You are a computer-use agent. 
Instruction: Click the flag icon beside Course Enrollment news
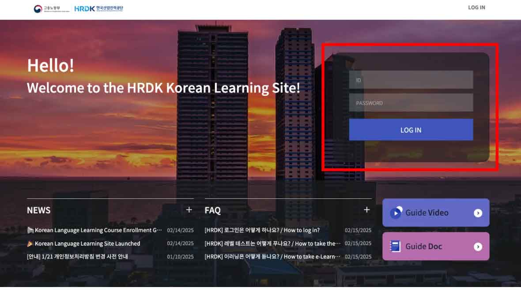point(30,230)
